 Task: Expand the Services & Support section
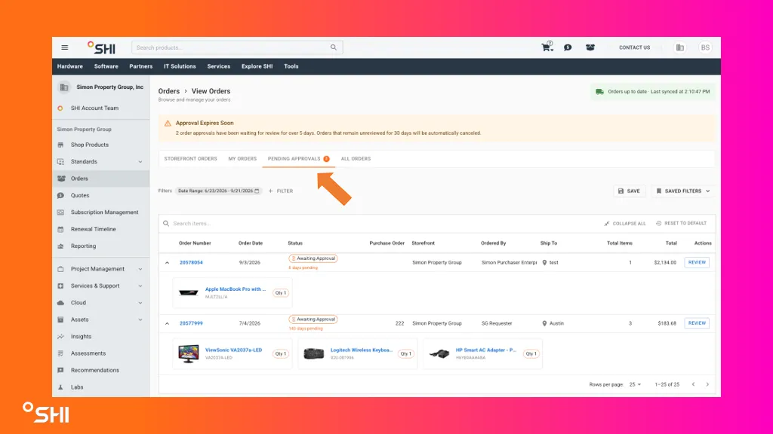coord(140,286)
